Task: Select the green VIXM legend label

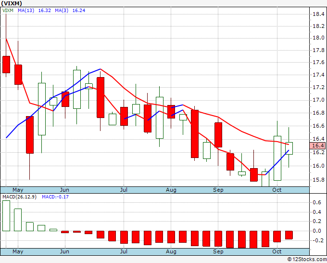Action: point(8,11)
